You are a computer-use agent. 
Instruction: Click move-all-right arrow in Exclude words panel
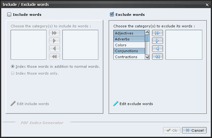click(x=157, y=33)
